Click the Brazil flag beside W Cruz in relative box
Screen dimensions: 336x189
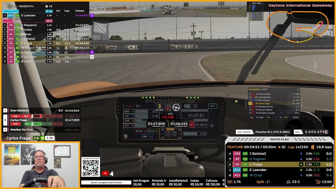tap(245, 175)
